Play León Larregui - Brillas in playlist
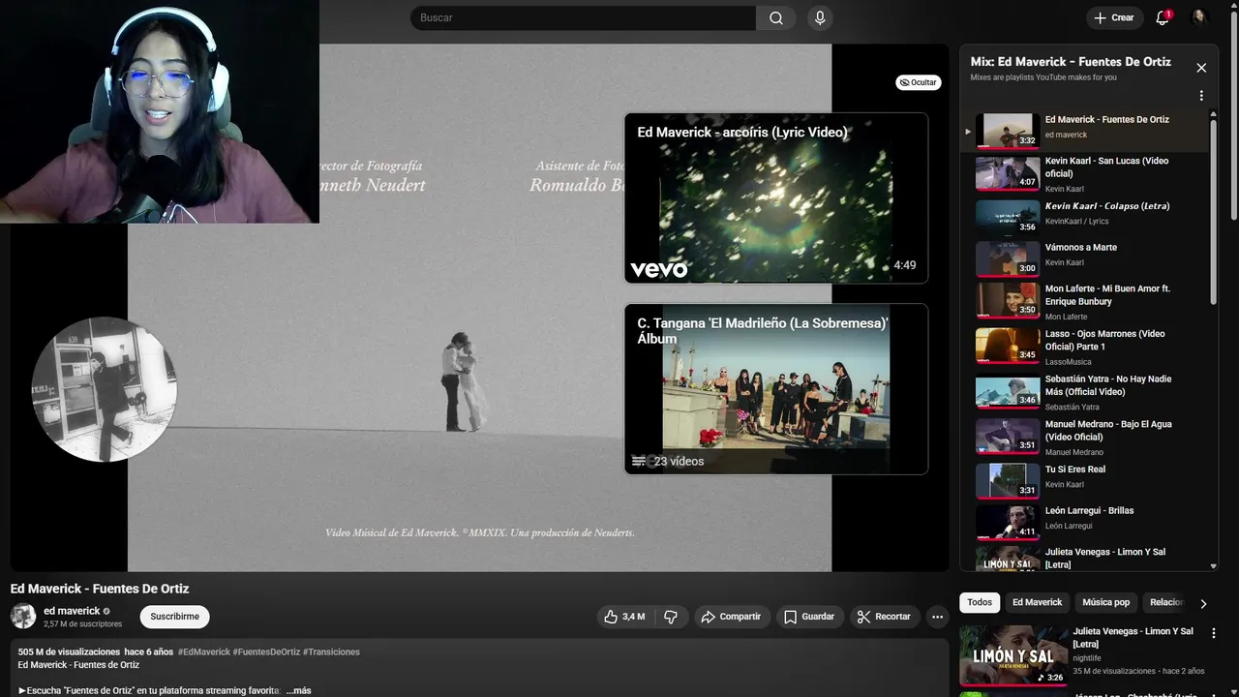1239x697 pixels. (1084, 522)
